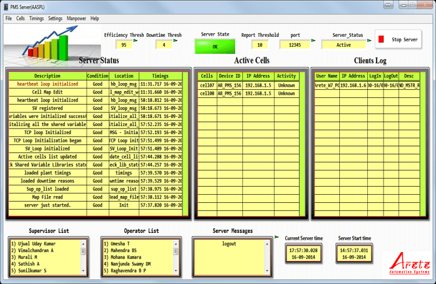Click the Device ID column header
The image size is (436, 284).
(x=230, y=76)
